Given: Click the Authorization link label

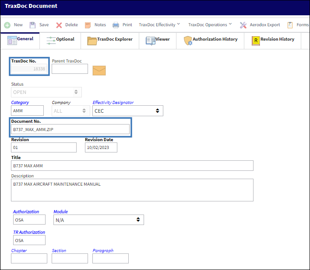Looking at the screenshot, I should (x=26, y=211).
